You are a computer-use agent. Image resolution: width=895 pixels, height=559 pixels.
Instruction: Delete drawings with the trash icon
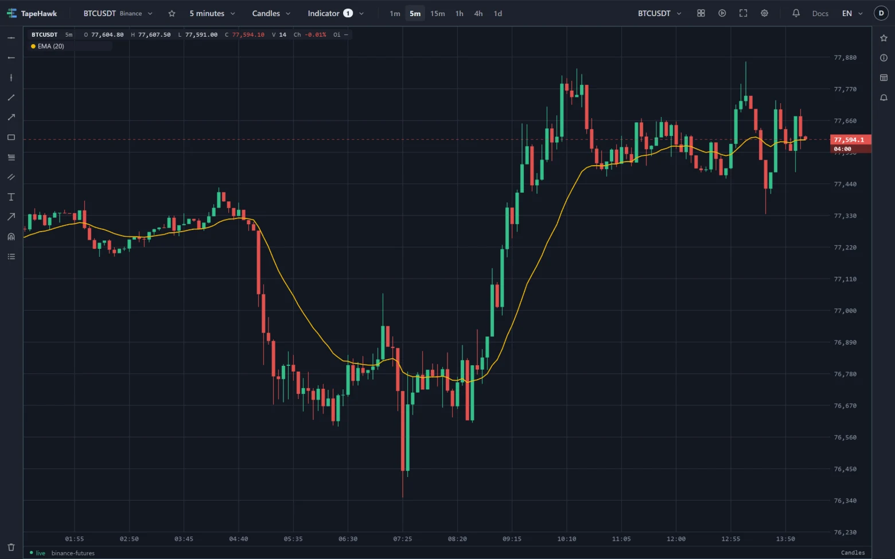(x=11, y=547)
